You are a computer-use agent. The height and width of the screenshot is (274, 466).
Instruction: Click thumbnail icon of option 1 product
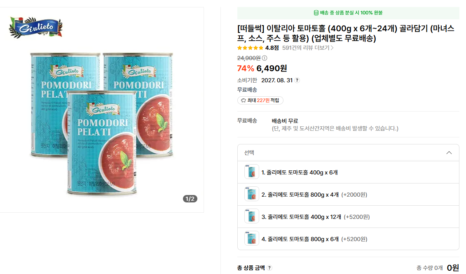pyautogui.click(x=251, y=172)
